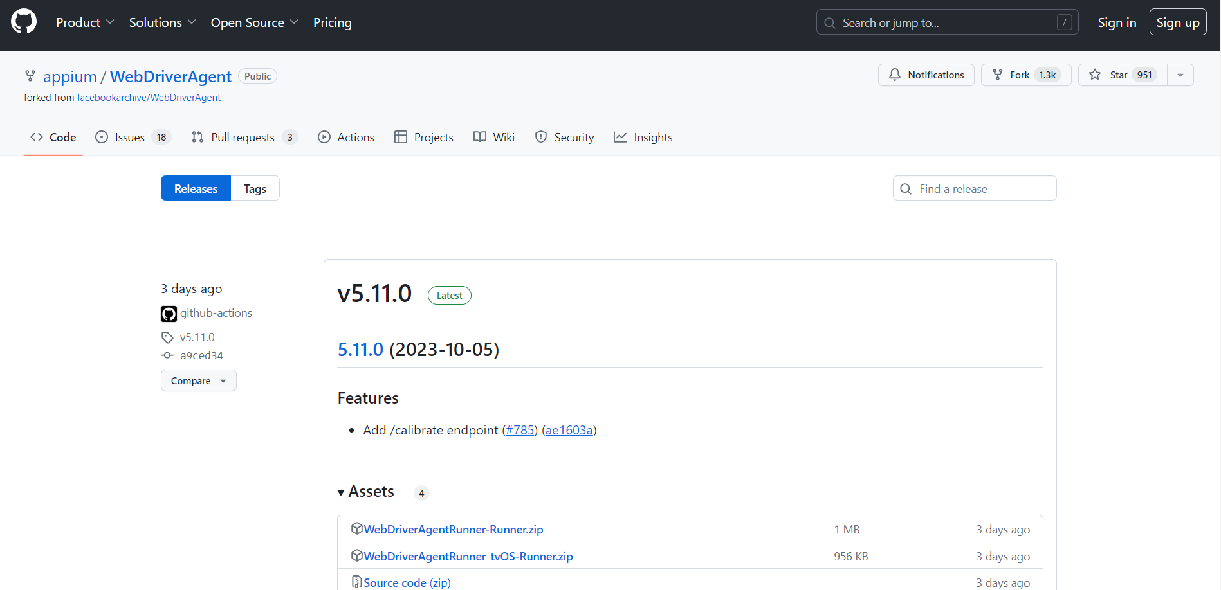1221x590 pixels.
Task: Click the Find a release search field
Action: point(975,188)
